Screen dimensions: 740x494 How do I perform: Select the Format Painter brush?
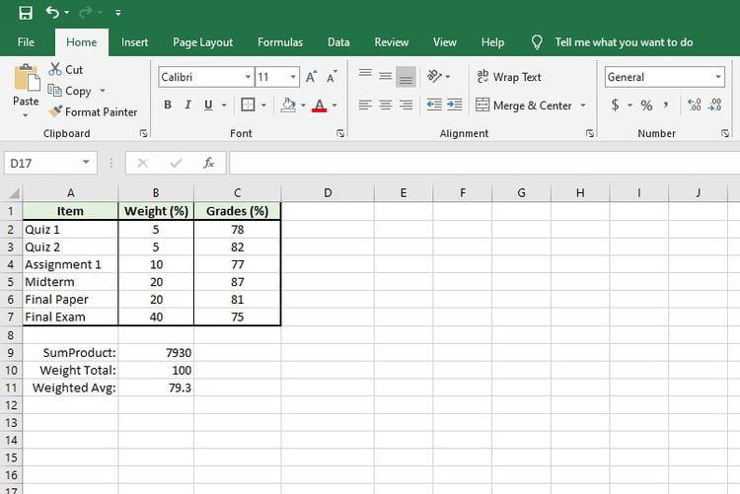point(55,111)
